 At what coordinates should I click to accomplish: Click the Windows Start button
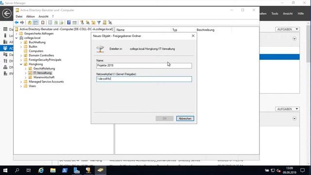coord(5,170)
